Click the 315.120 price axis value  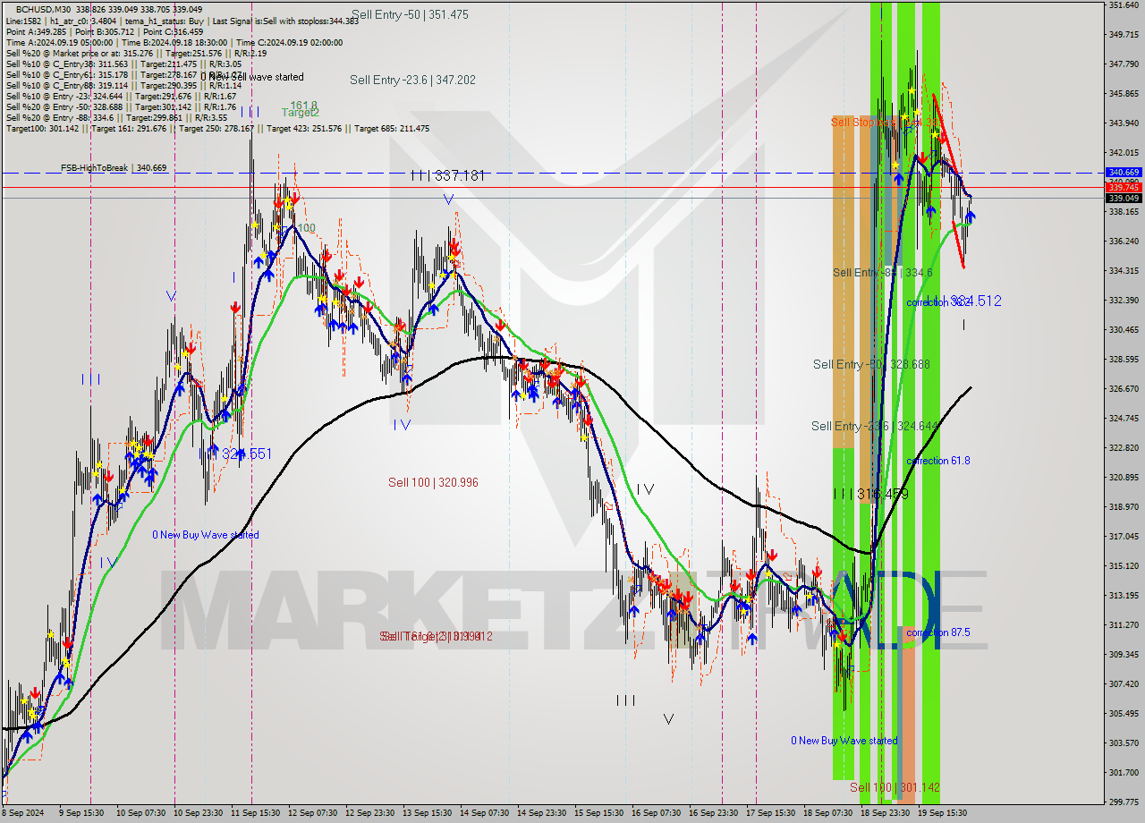(x=1124, y=565)
